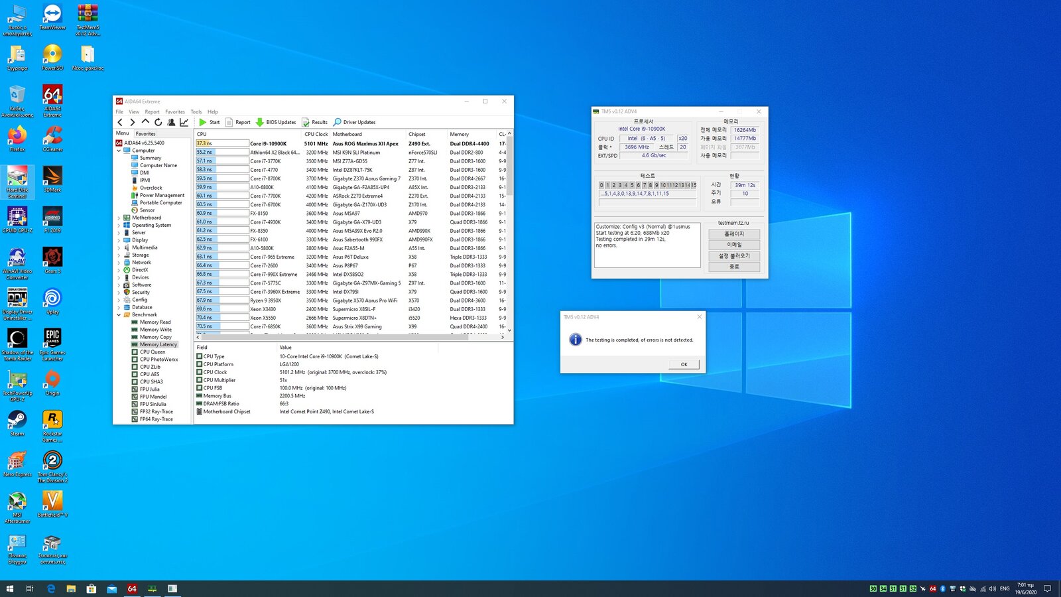This screenshot has height=597, width=1061.
Task: Select Summary in the Computer tree
Action: click(x=151, y=158)
